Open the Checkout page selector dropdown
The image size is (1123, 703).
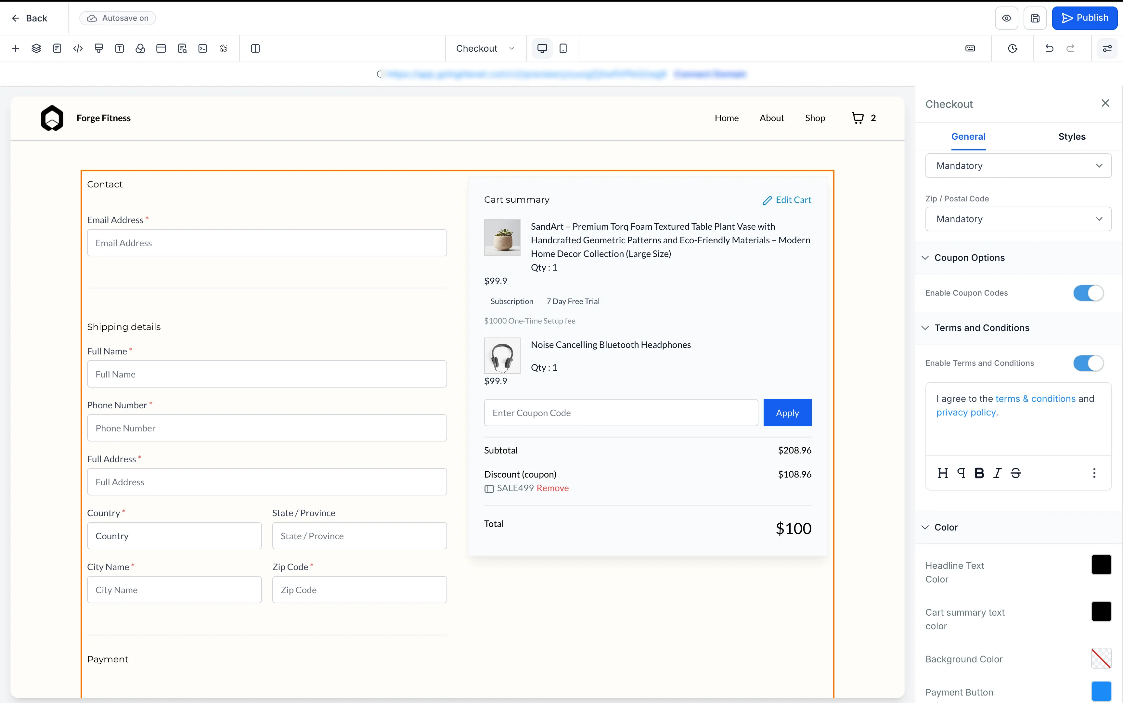[484, 48]
